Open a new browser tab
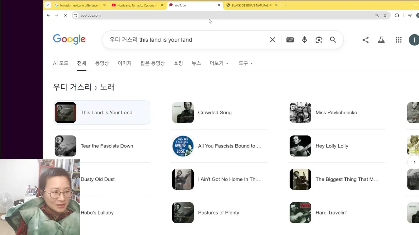The height and width of the screenshot is (235, 419). coord(285,5)
